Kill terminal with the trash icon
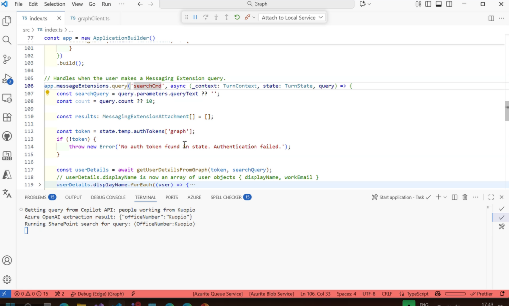Screen dimensions: 509x306 pos(465,197)
